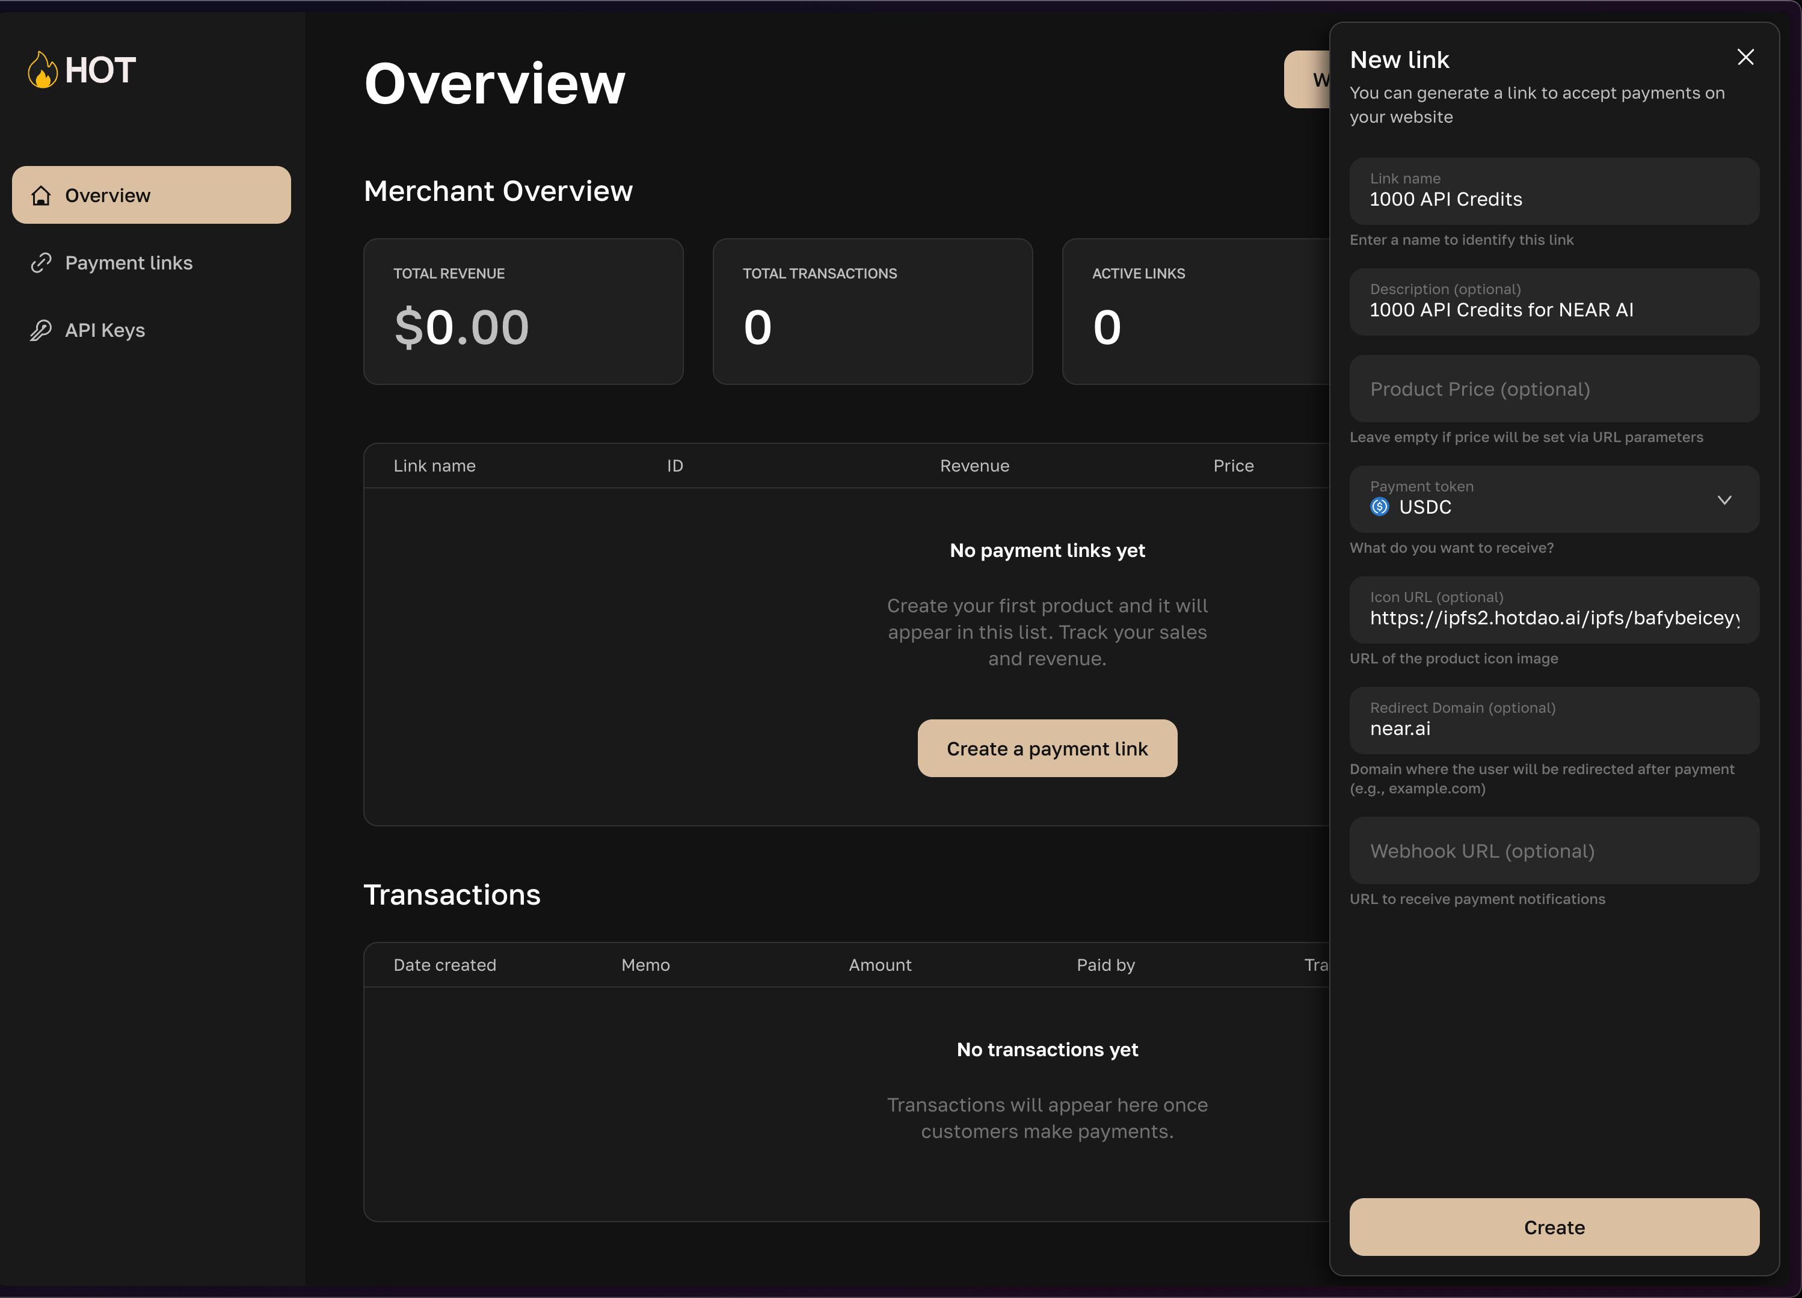Click the USDC coin icon
Screen dimensions: 1802x1298
1379,507
